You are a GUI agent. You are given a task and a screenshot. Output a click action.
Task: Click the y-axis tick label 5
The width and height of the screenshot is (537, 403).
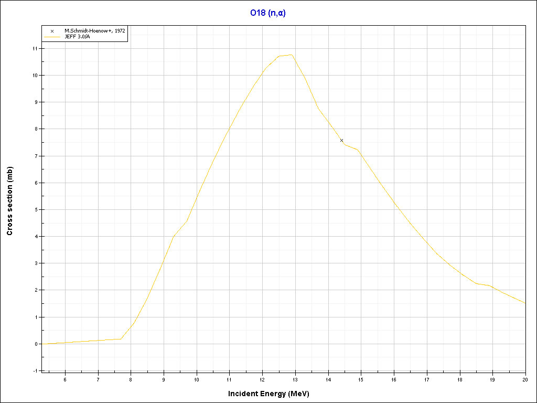tap(36, 209)
